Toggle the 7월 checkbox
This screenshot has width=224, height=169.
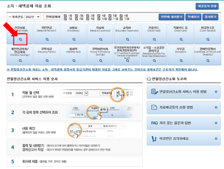(x=65, y=19)
